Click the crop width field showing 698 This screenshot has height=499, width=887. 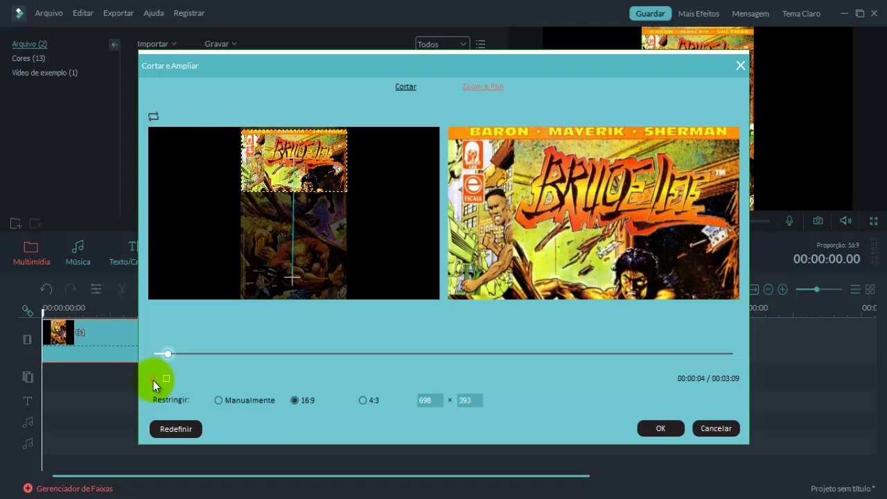(x=430, y=400)
